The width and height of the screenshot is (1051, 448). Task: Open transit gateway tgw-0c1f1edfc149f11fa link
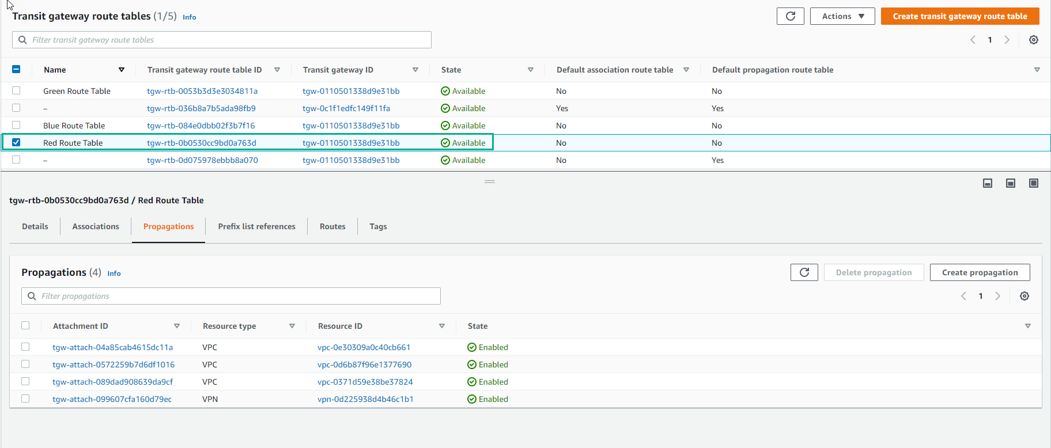pos(346,108)
